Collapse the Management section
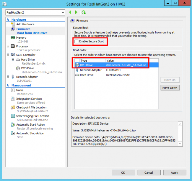This screenshot has width=192, height=181. coord(8,85)
